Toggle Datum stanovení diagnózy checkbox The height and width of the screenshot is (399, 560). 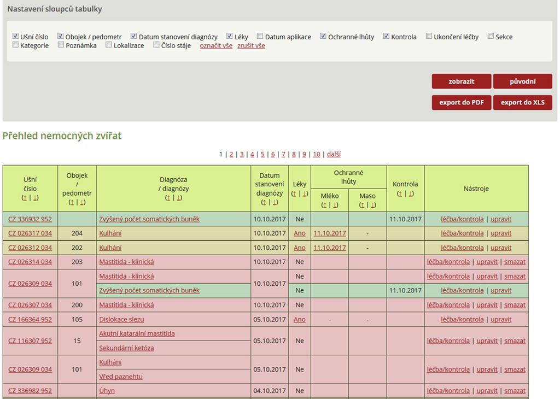tap(133, 36)
